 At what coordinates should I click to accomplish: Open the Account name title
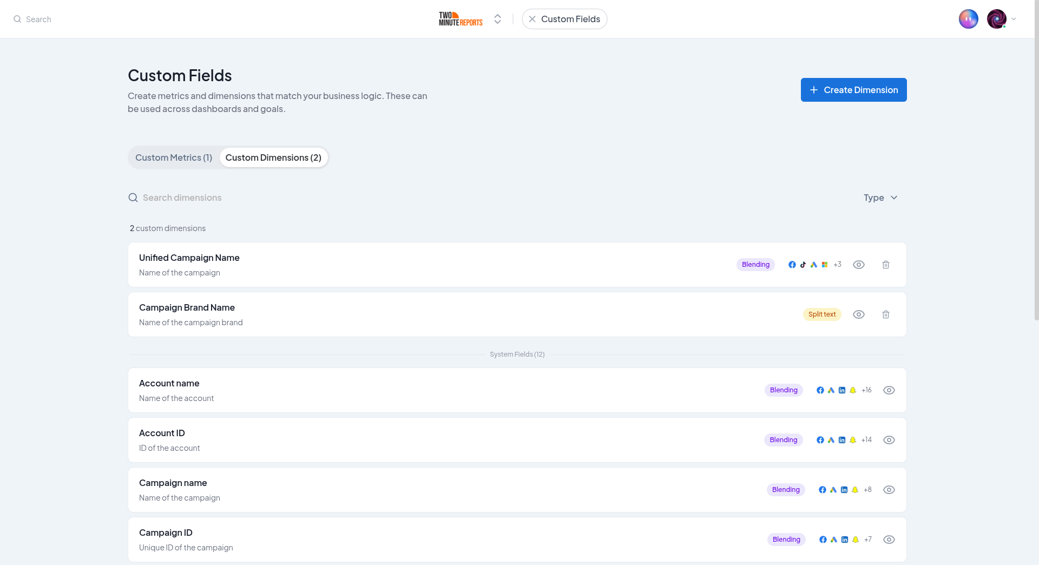pyautogui.click(x=169, y=383)
